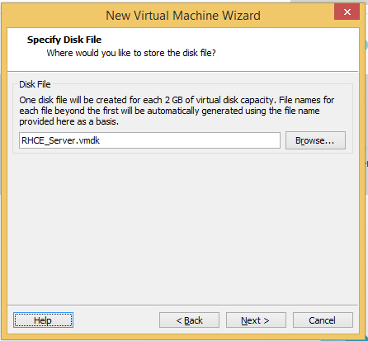Click the empty gray area below Disk File group
368x341 pixels.
tap(182, 229)
